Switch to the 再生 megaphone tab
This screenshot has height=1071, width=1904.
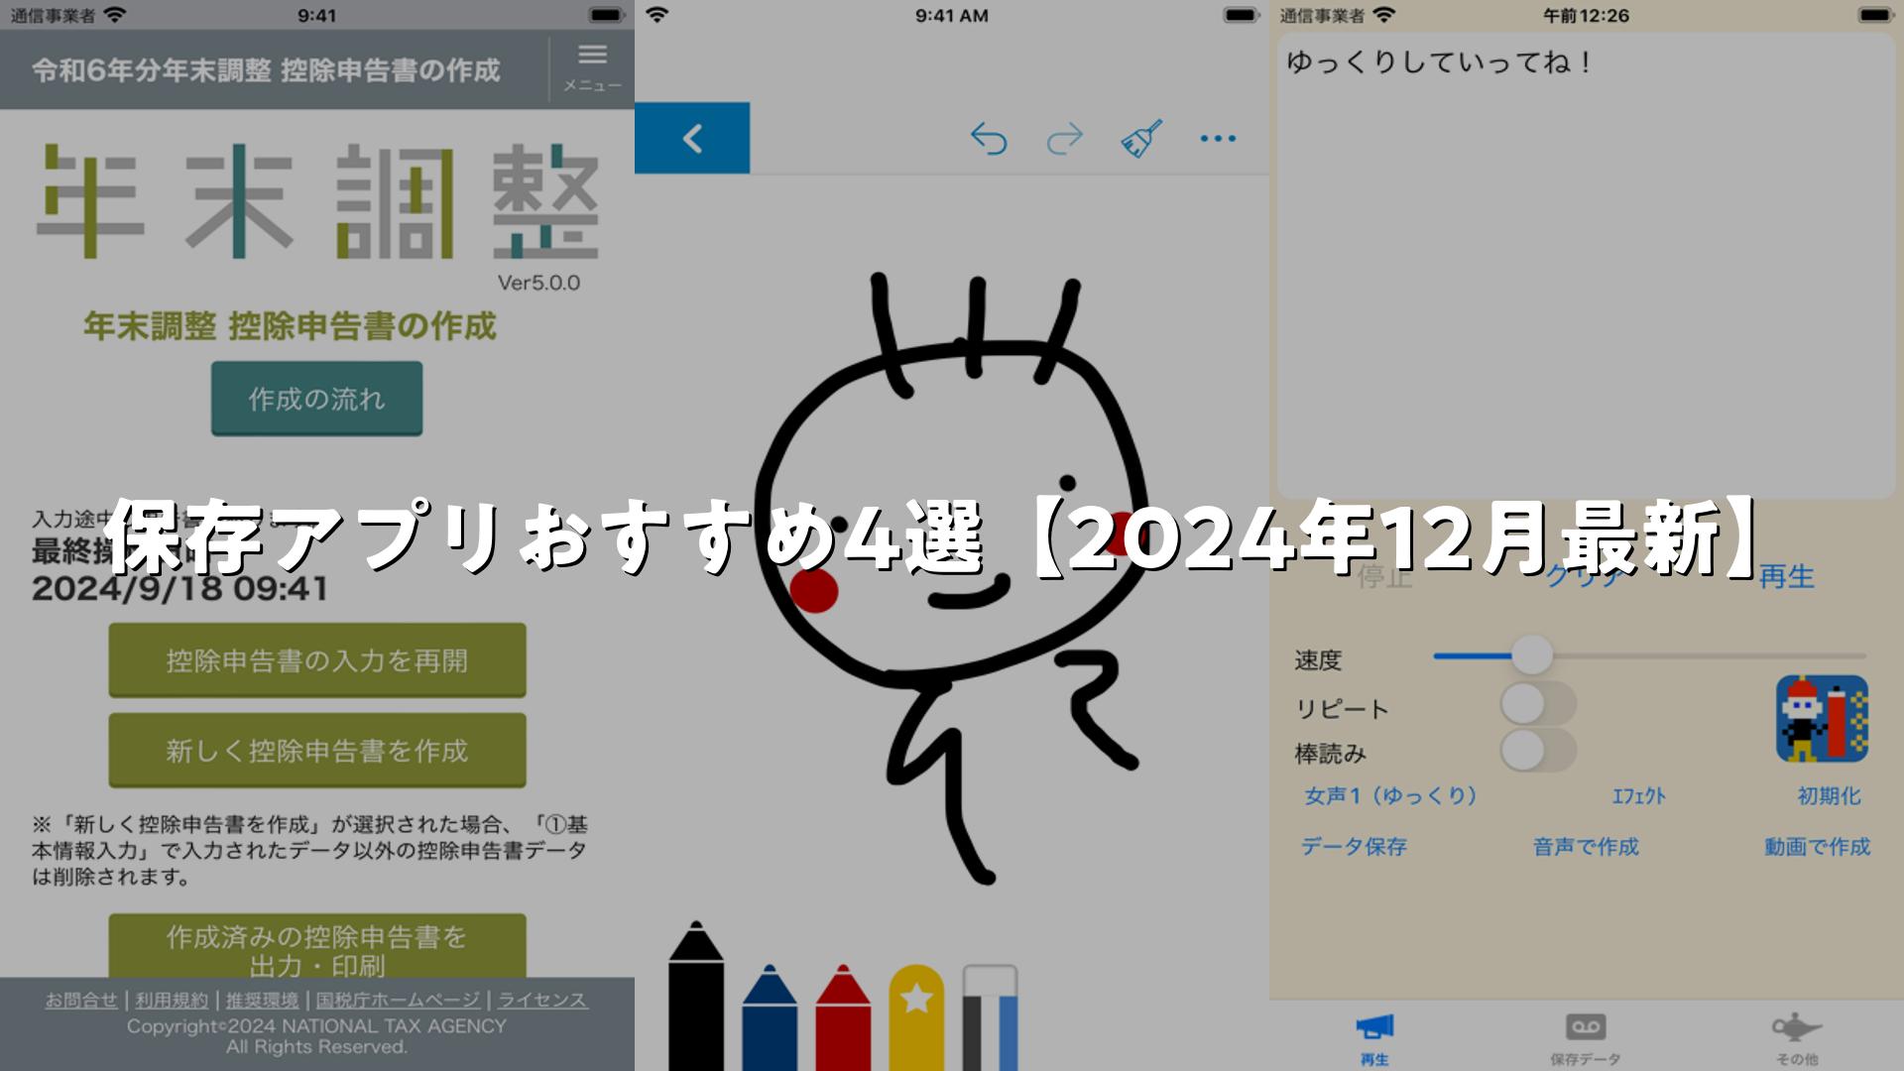click(1374, 1038)
